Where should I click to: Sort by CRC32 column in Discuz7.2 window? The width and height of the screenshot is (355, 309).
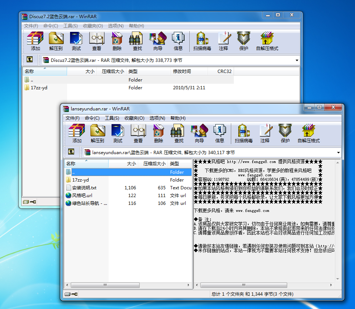tap(221, 71)
